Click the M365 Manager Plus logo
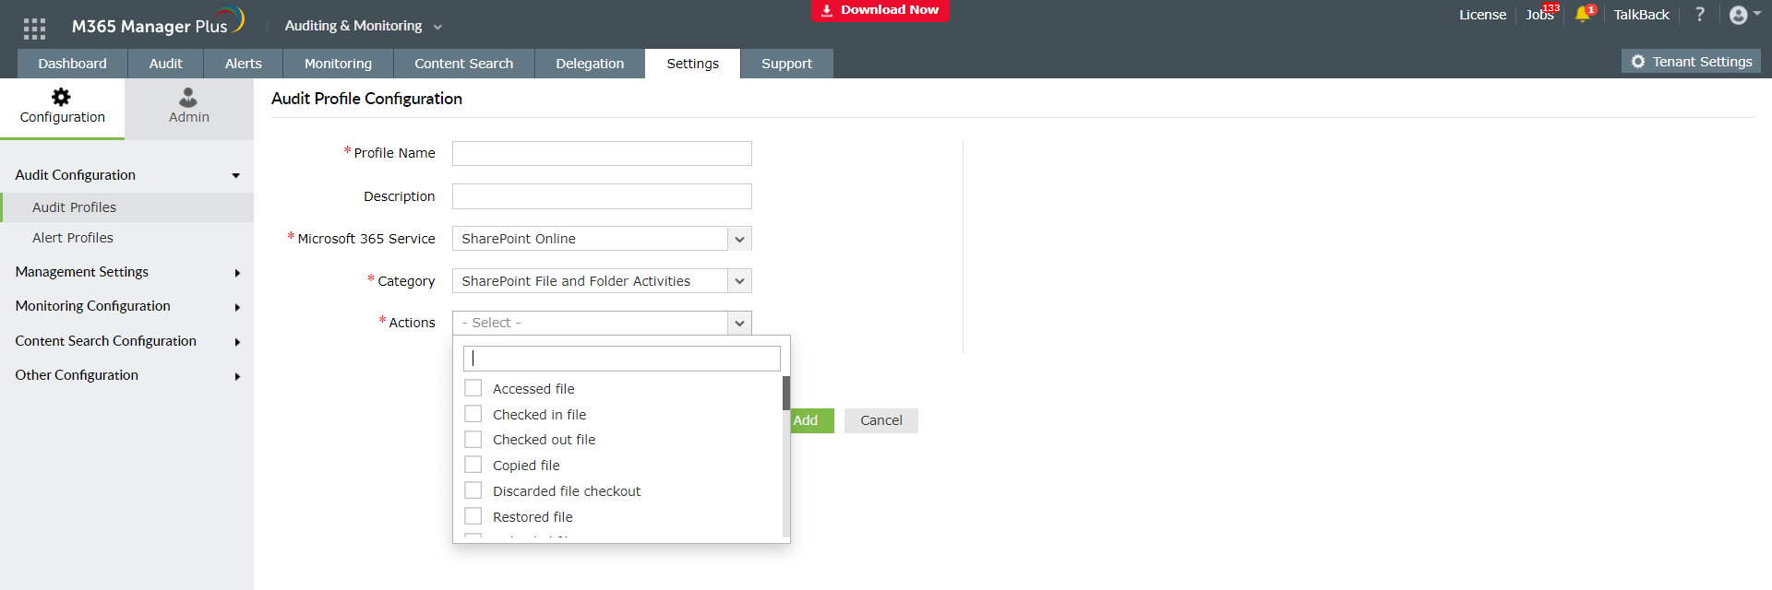 [158, 23]
